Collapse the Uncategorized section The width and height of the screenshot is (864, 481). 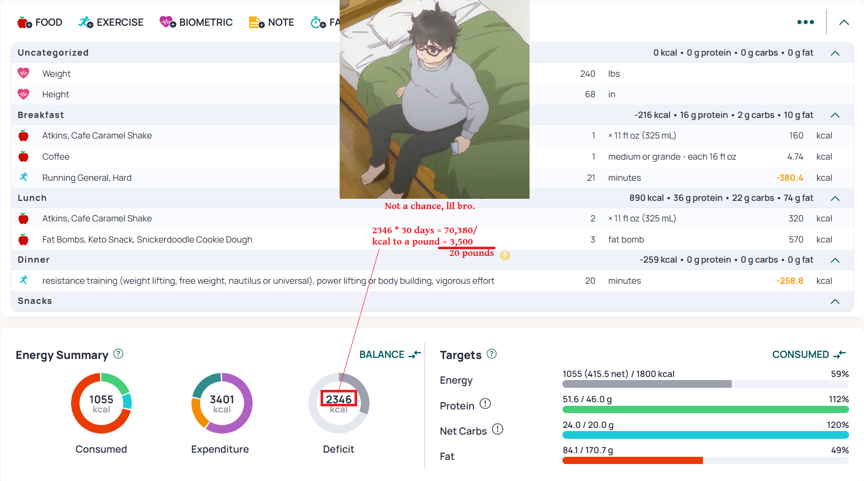pos(835,53)
